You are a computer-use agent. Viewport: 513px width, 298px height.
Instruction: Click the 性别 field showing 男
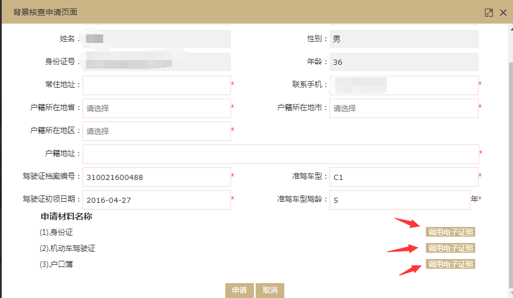click(x=404, y=39)
